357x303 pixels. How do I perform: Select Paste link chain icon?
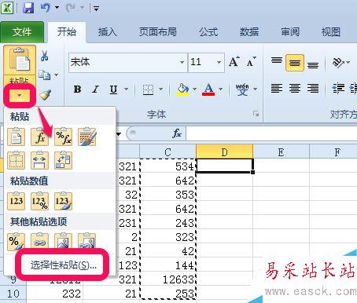coord(39,241)
